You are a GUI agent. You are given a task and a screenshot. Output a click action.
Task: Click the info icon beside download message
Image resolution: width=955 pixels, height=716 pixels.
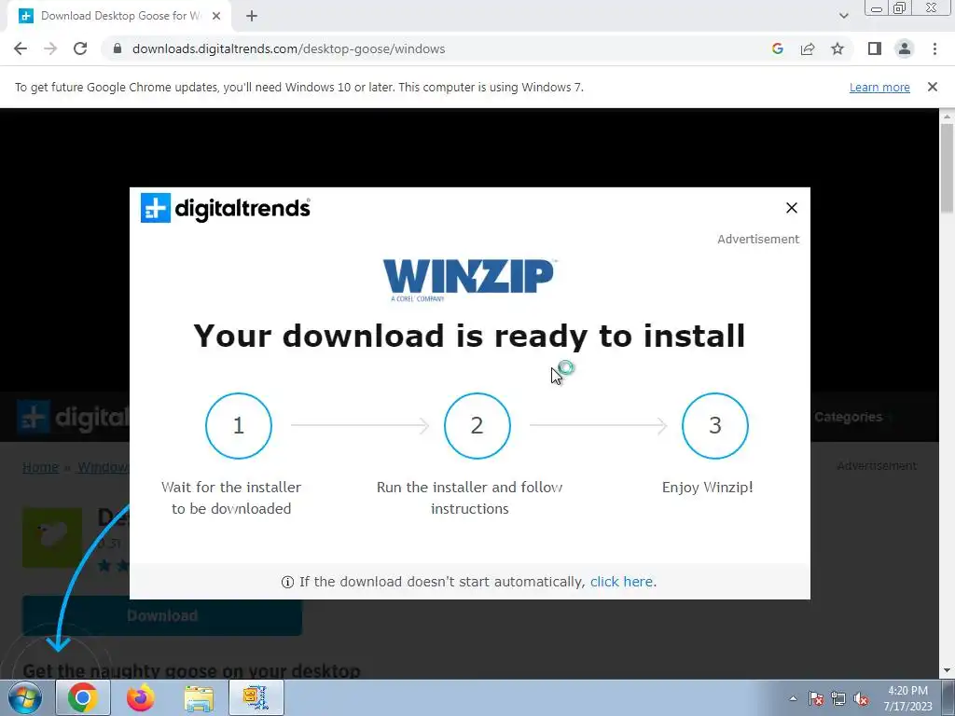pos(287,582)
